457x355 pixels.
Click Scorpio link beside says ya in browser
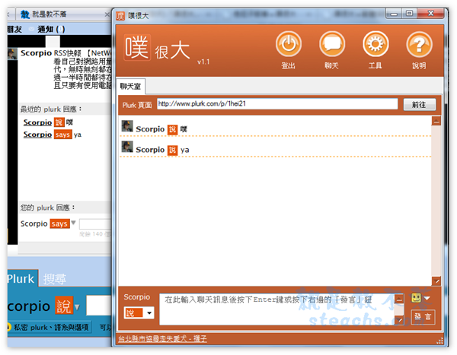point(37,135)
